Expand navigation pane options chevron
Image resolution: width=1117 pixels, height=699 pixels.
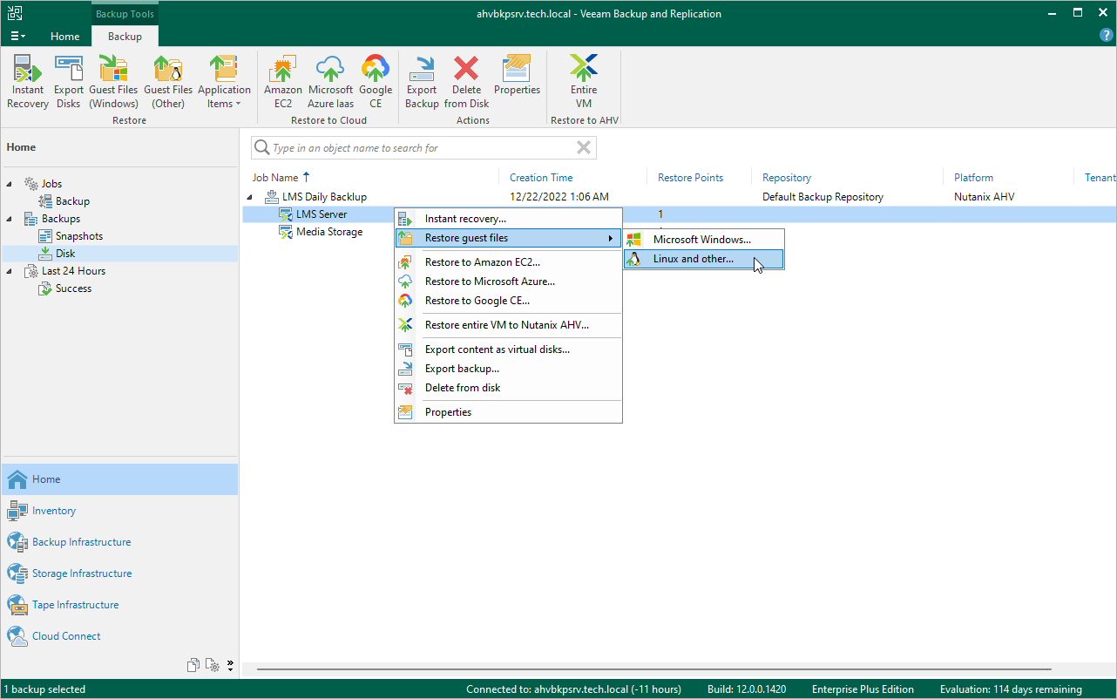(230, 666)
